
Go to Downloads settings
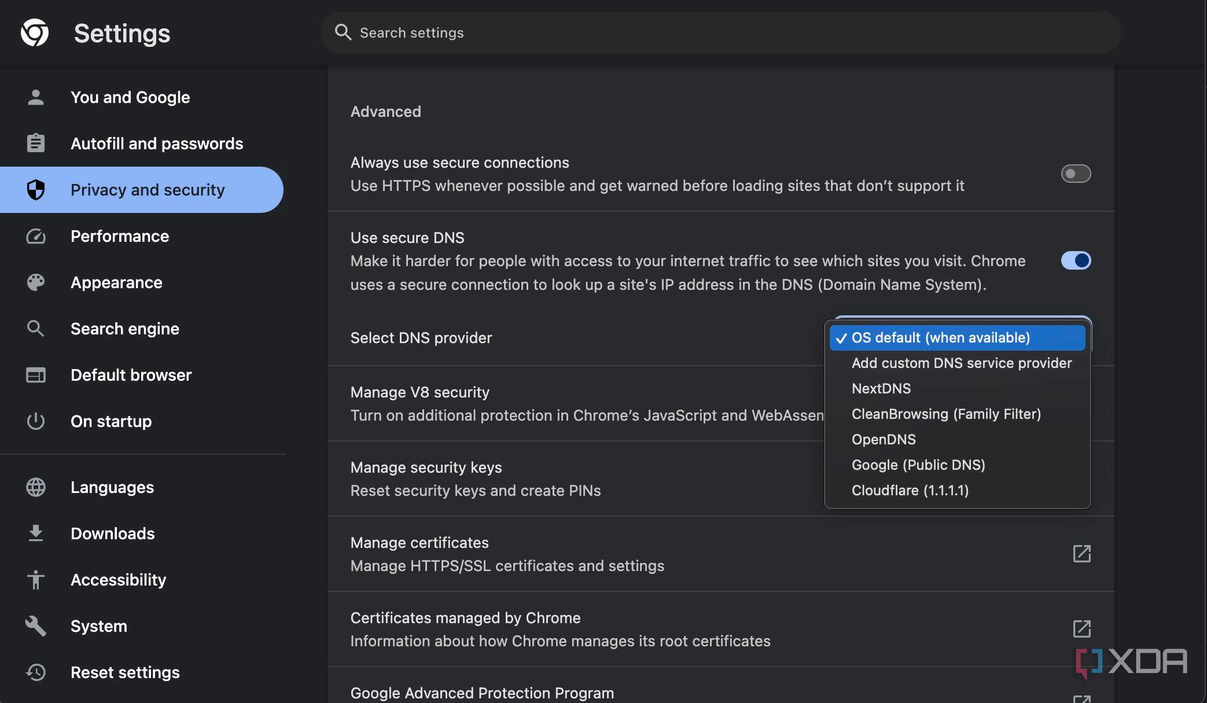(142, 533)
